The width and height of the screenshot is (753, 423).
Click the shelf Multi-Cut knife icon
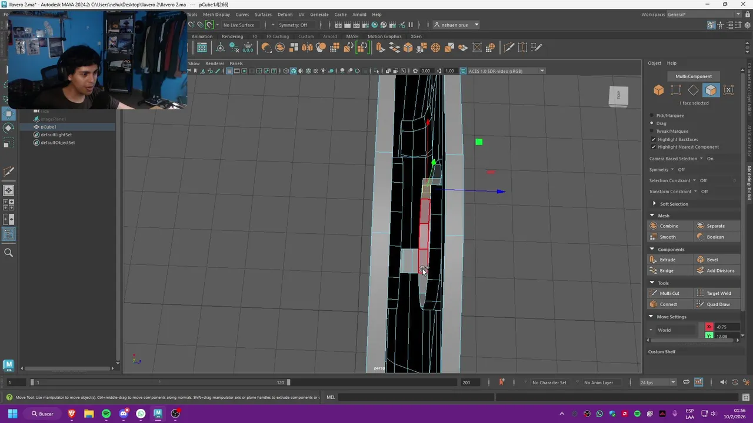coord(509,48)
